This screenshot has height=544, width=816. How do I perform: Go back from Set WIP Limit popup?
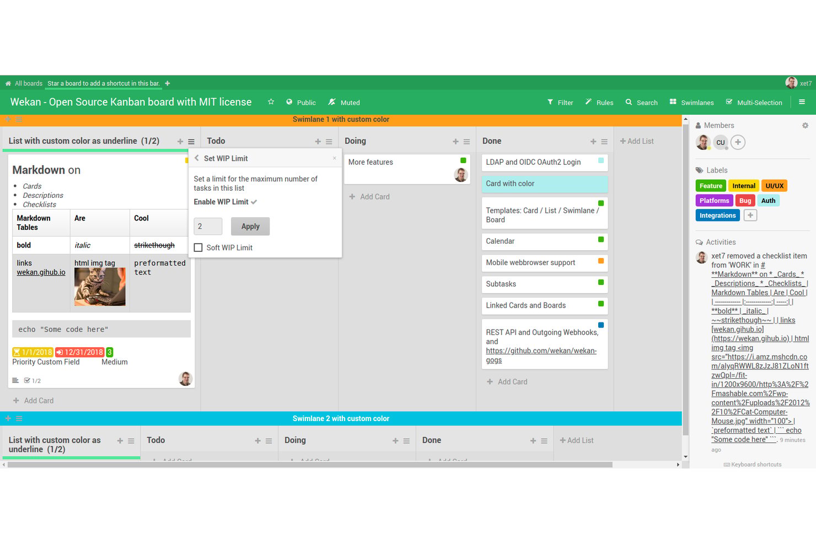coord(197,158)
